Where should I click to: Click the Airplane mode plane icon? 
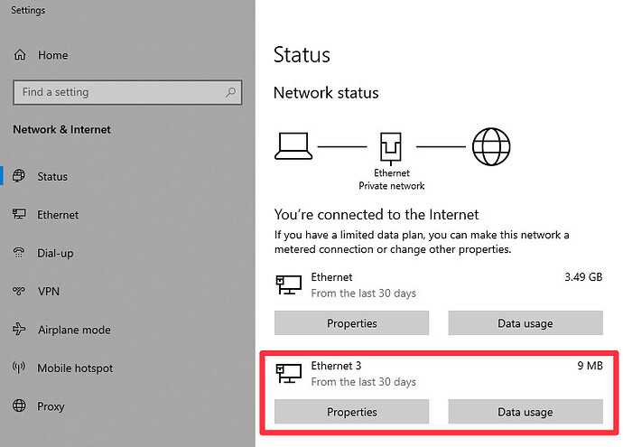pos(19,329)
